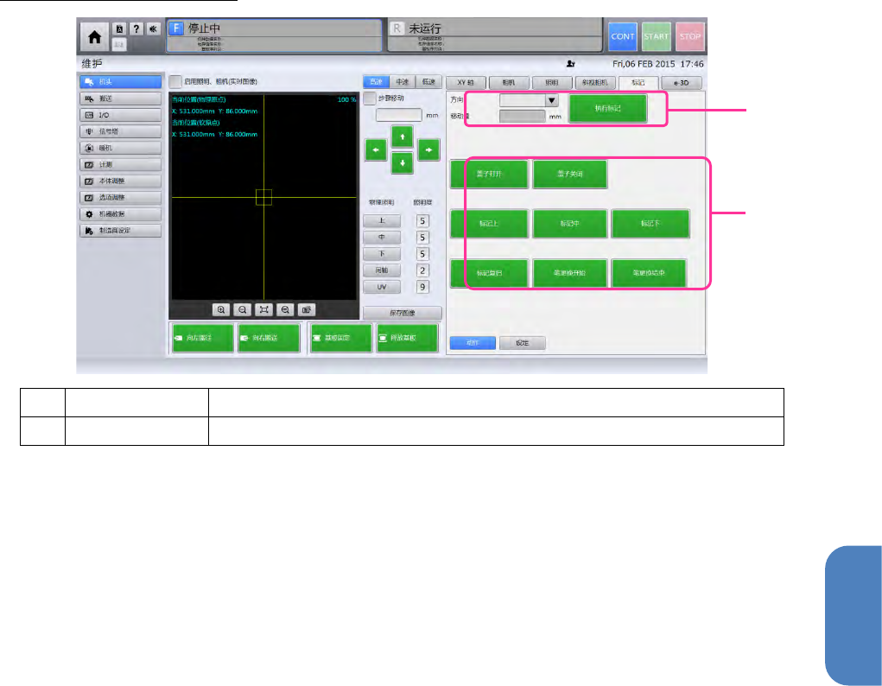
Task: Click the 保存图像 save image button
Action: (x=403, y=313)
